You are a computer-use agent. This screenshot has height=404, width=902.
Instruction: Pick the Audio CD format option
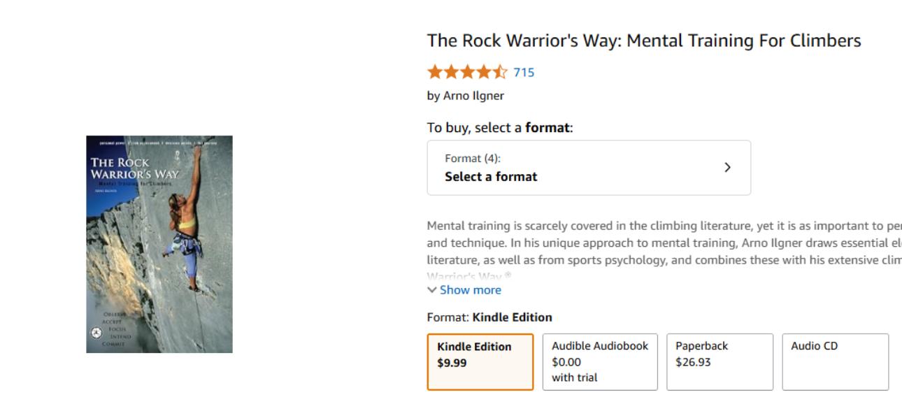click(x=836, y=361)
